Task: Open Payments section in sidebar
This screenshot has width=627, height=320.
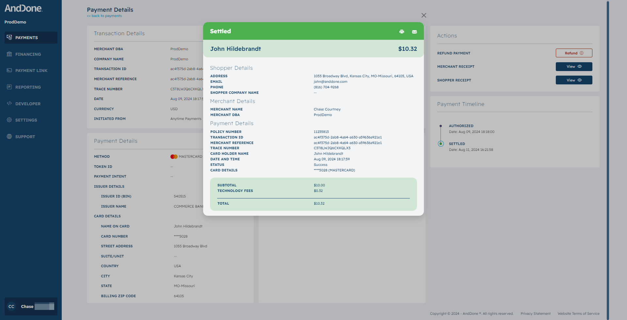Action: tap(31, 37)
